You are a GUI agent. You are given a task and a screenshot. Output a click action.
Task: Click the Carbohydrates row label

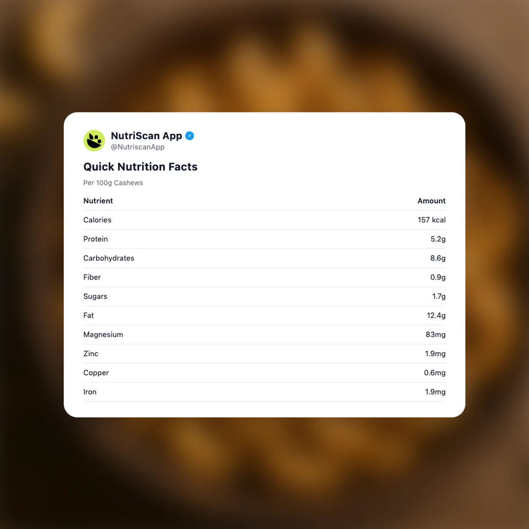pos(109,258)
